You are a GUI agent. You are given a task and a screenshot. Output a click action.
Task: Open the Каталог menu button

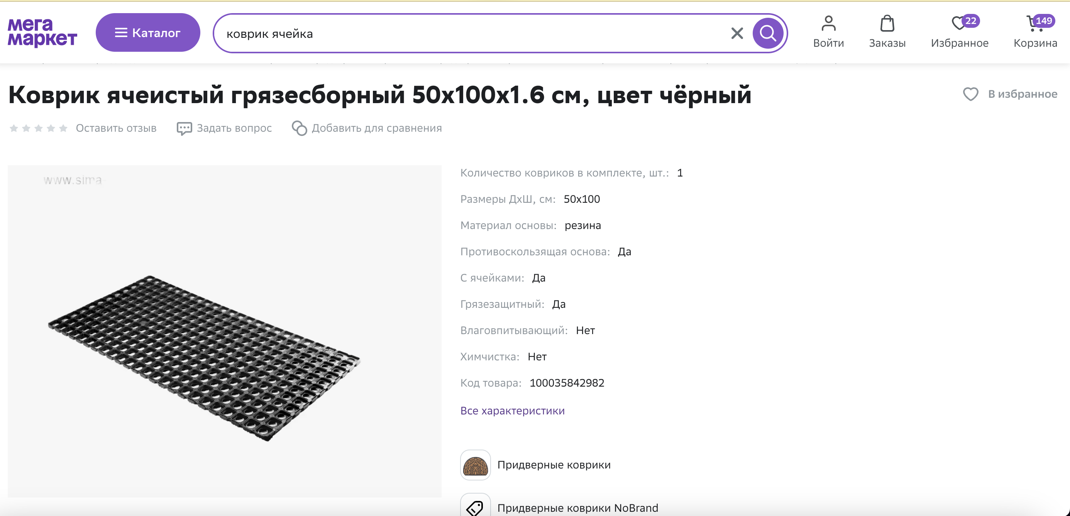[148, 32]
